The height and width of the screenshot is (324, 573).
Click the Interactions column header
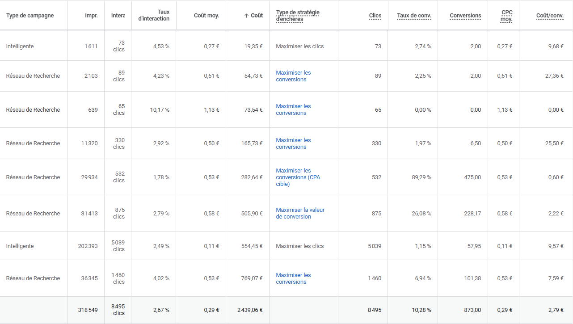point(117,15)
